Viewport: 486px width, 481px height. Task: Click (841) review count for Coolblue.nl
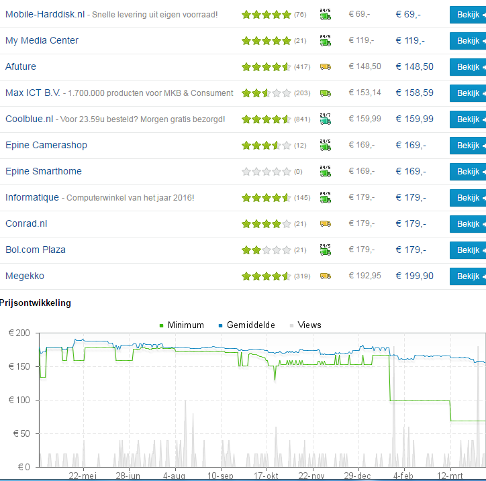click(x=302, y=119)
